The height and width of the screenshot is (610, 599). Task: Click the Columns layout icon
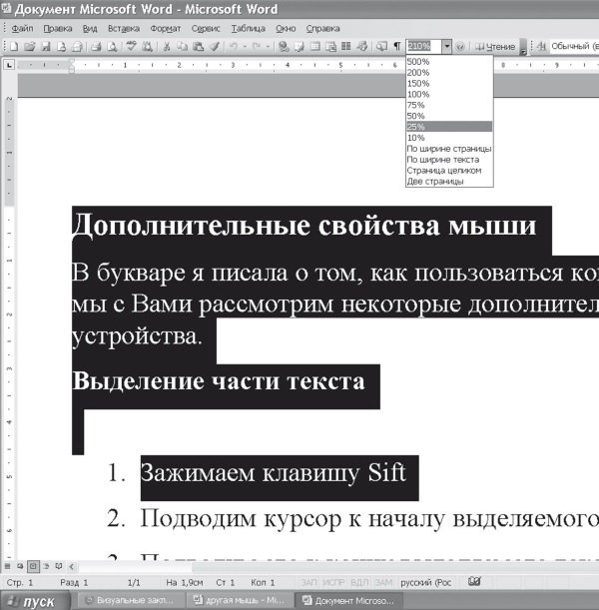[346, 47]
